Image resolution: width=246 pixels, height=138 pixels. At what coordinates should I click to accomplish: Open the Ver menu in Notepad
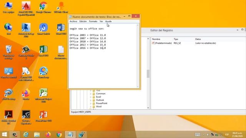coord(101,21)
